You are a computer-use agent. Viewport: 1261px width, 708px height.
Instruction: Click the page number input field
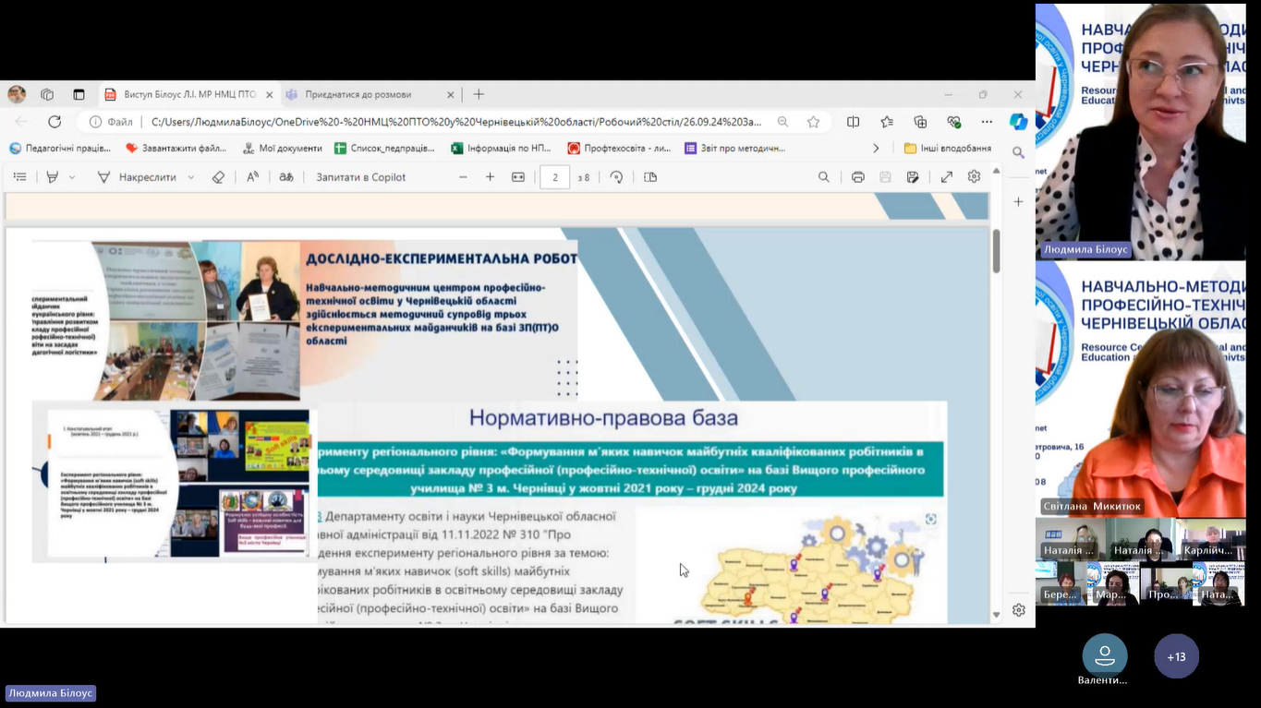(x=554, y=177)
